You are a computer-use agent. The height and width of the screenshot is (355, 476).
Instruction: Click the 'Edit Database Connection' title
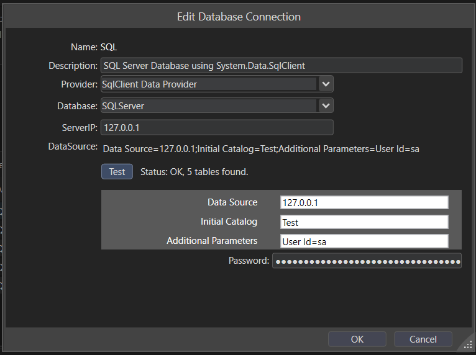[239, 17]
